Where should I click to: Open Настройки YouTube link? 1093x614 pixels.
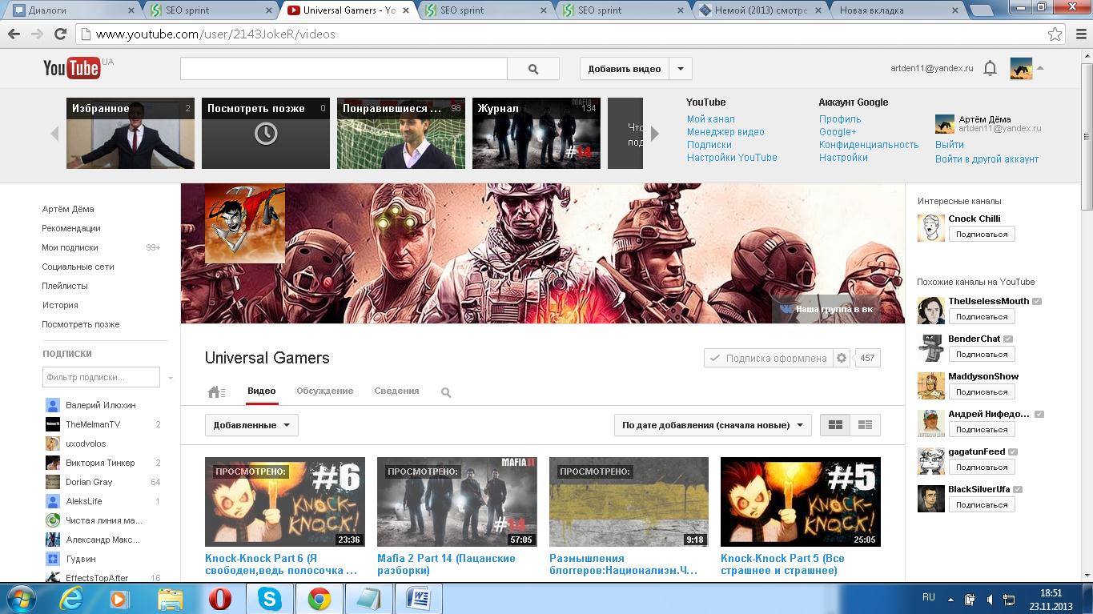pos(732,158)
